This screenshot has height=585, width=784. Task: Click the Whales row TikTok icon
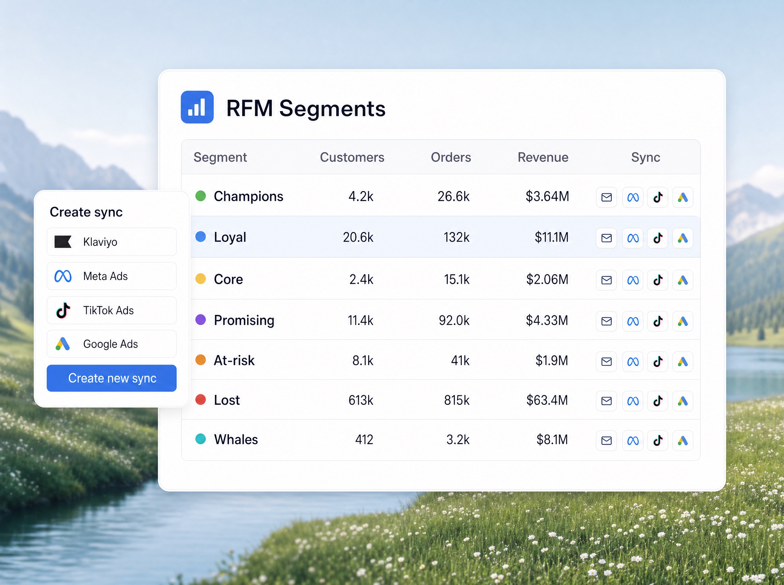(657, 440)
